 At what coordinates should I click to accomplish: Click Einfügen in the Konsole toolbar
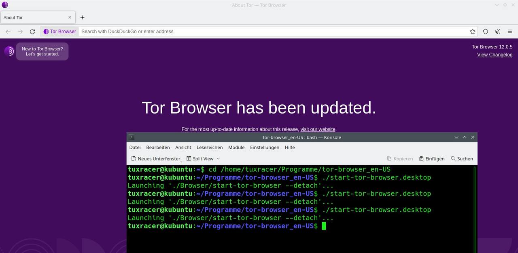pyautogui.click(x=432, y=159)
